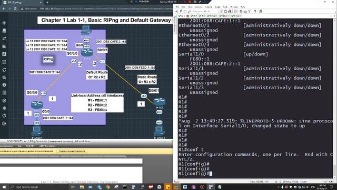This screenshot has width=337, height=190.
Task: Click the R1(config)# prompt line with cursor
Action: point(195,174)
